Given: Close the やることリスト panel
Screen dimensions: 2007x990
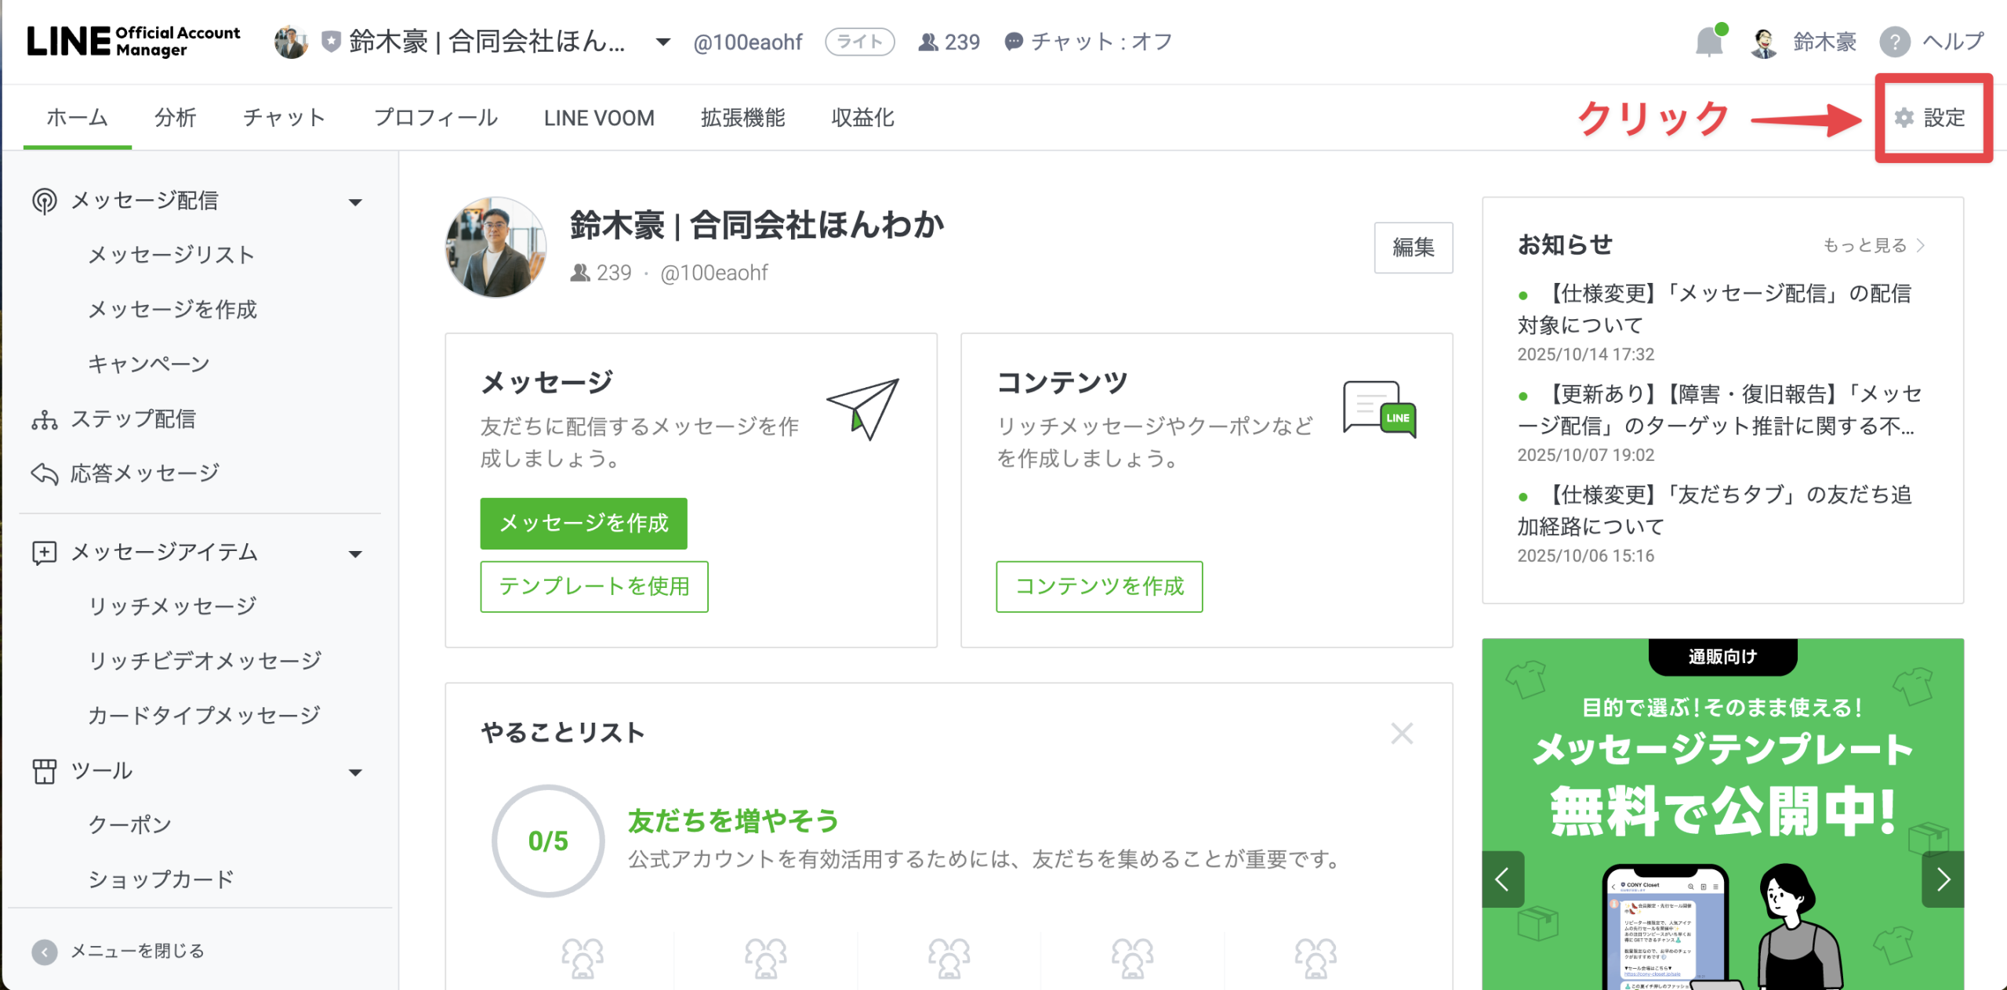Looking at the screenshot, I should coord(1402,734).
